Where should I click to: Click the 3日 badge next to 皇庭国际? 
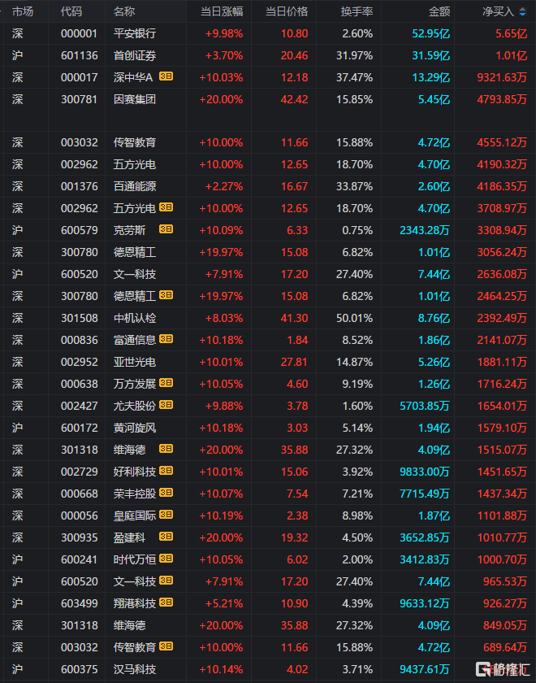pos(166,515)
